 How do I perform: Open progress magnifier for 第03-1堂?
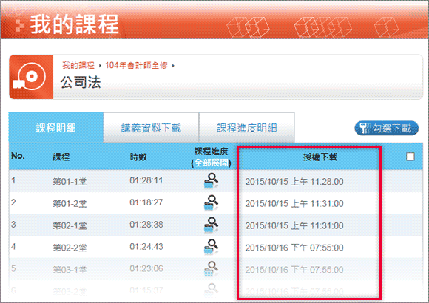[211, 269]
